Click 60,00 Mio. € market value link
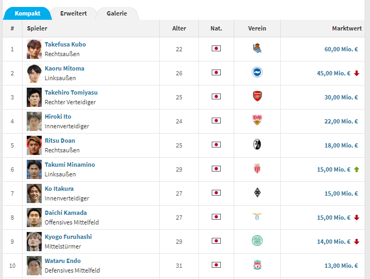 tap(341, 49)
